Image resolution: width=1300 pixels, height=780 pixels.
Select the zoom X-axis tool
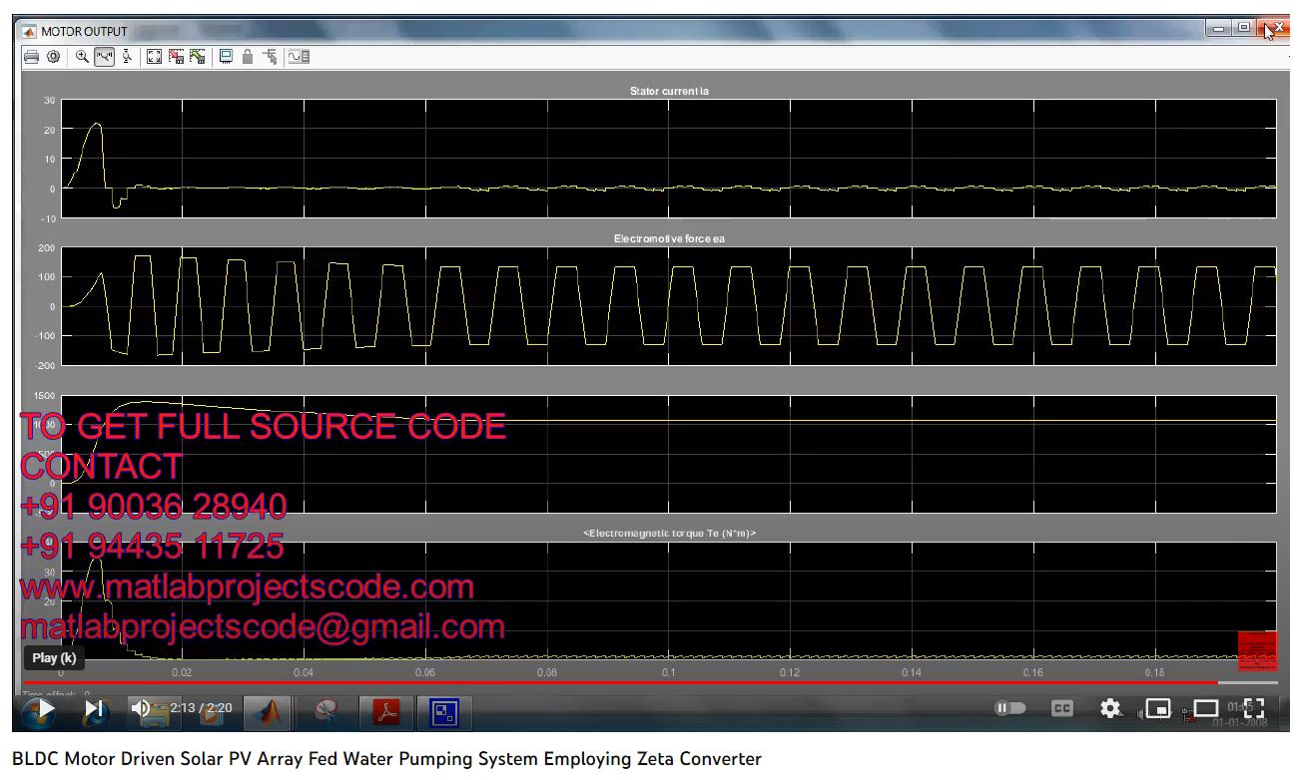[105, 57]
